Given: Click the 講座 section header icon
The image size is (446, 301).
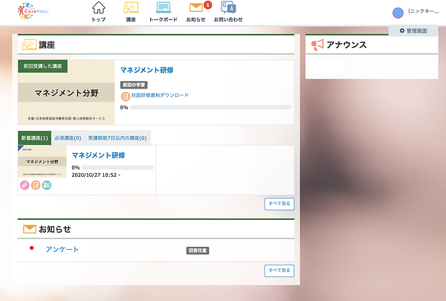Looking at the screenshot, I should pyautogui.click(x=29, y=45).
